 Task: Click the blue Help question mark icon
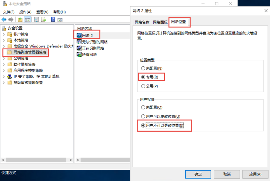click(53, 20)
